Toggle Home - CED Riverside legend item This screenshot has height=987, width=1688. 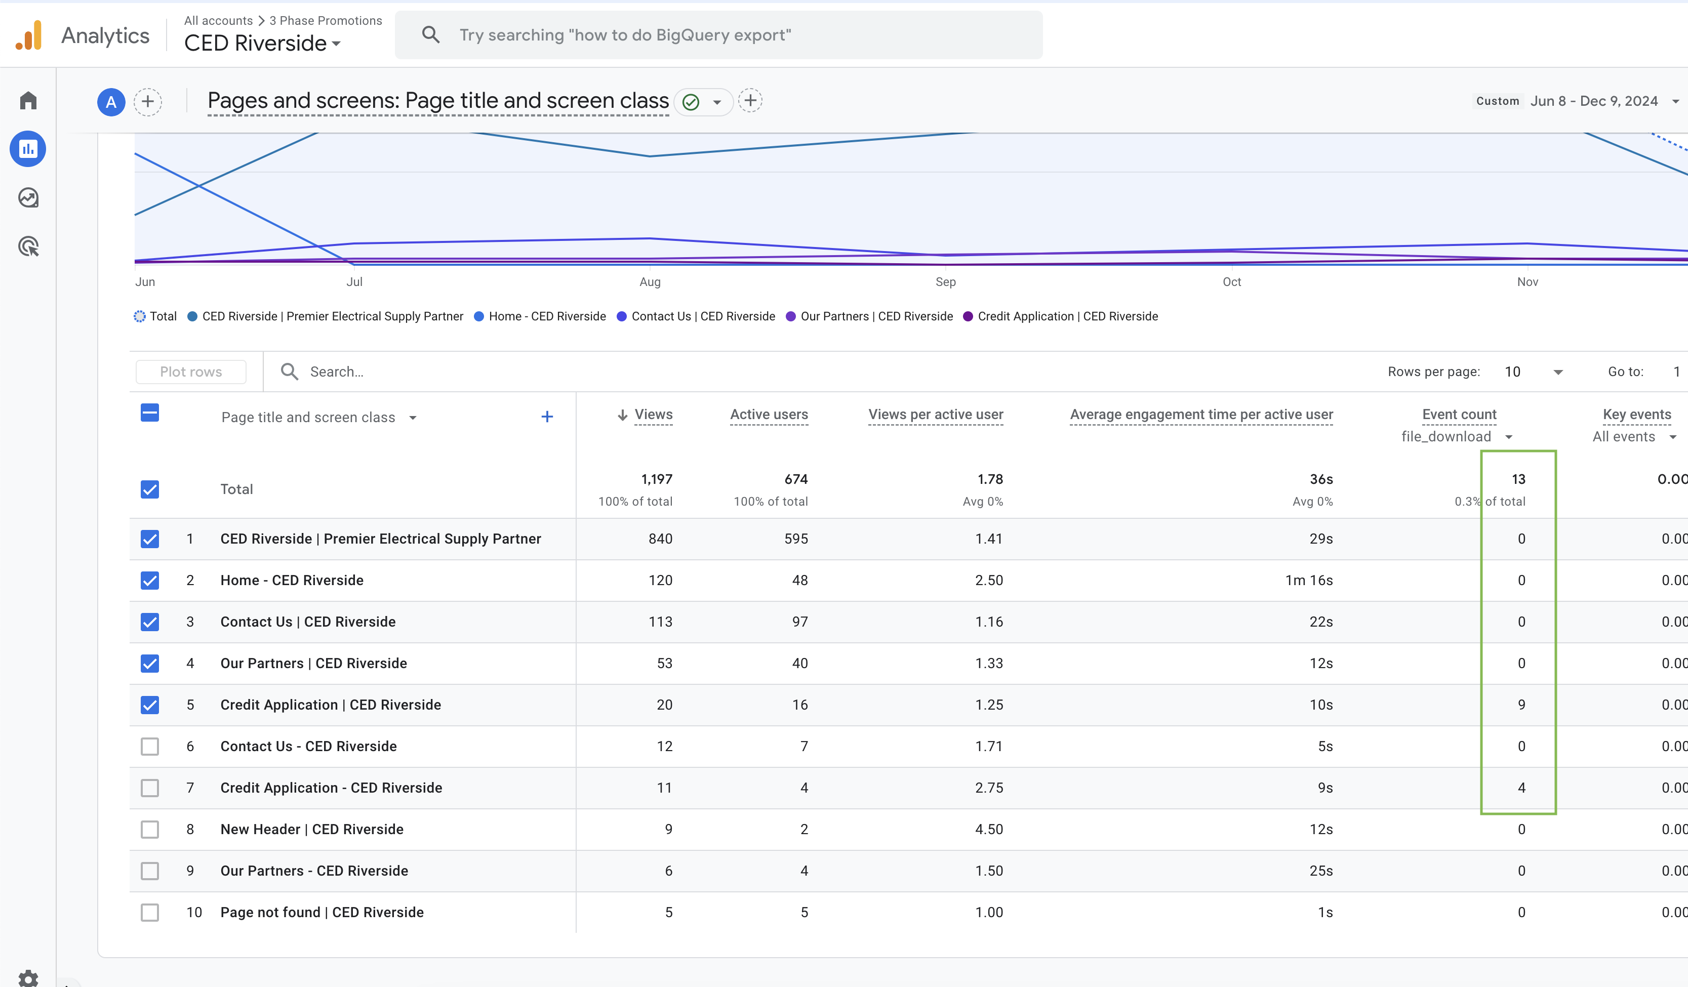[x=540, y=316]
